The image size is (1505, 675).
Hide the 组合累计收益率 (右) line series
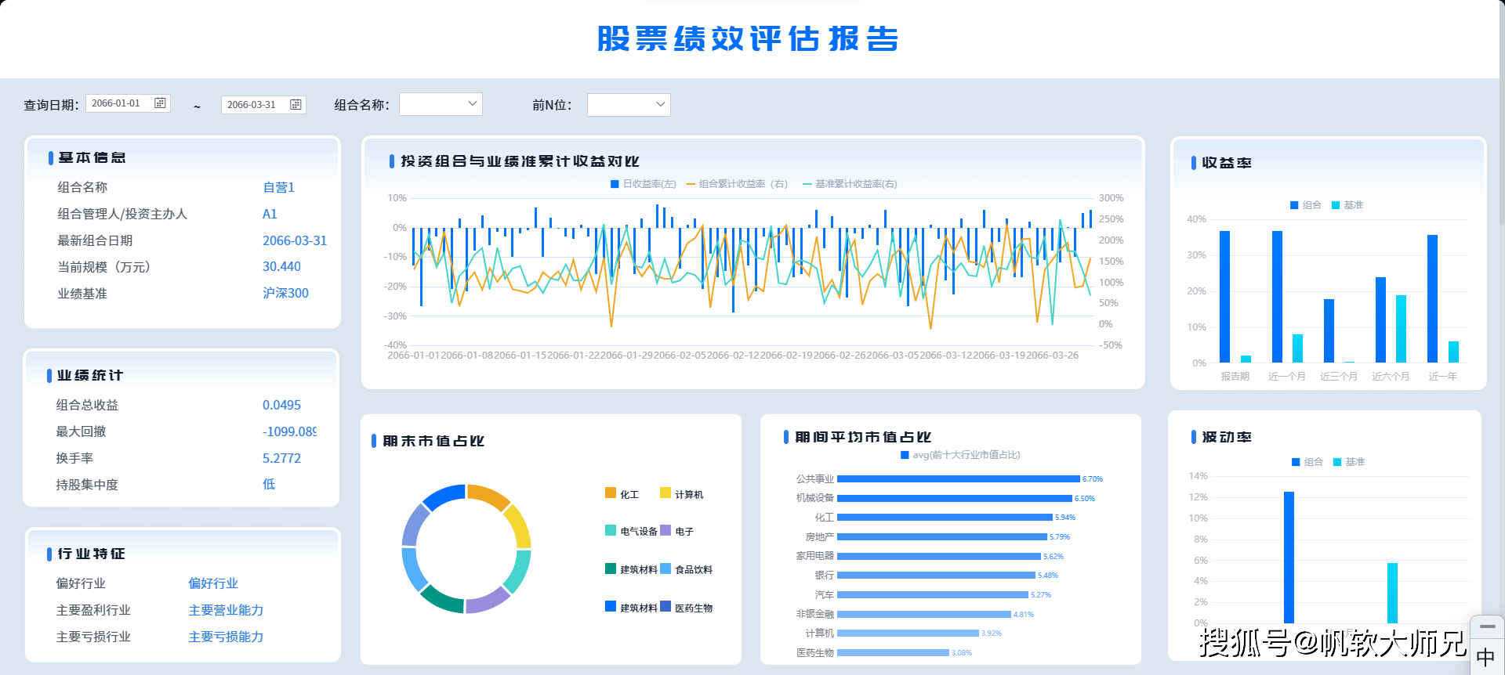[x=737, y=184]
